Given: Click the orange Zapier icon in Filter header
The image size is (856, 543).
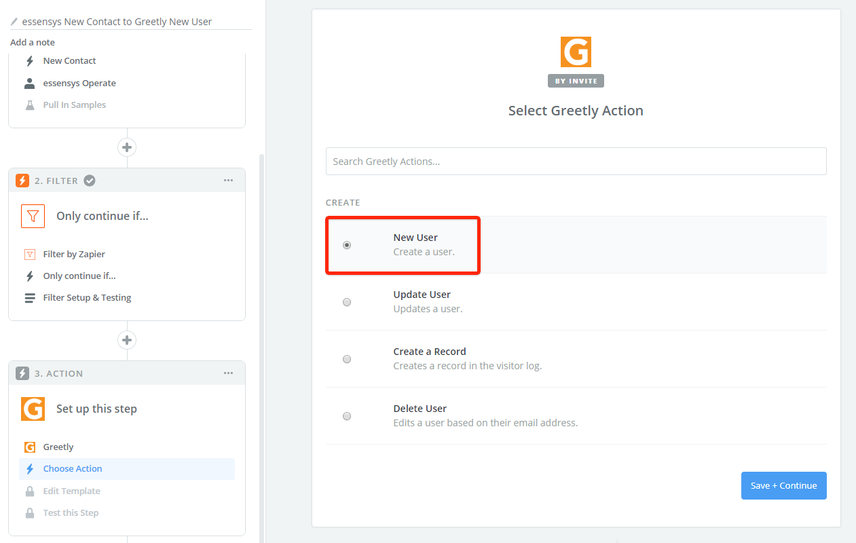Looking at the screenshot, I should point(22,181).
